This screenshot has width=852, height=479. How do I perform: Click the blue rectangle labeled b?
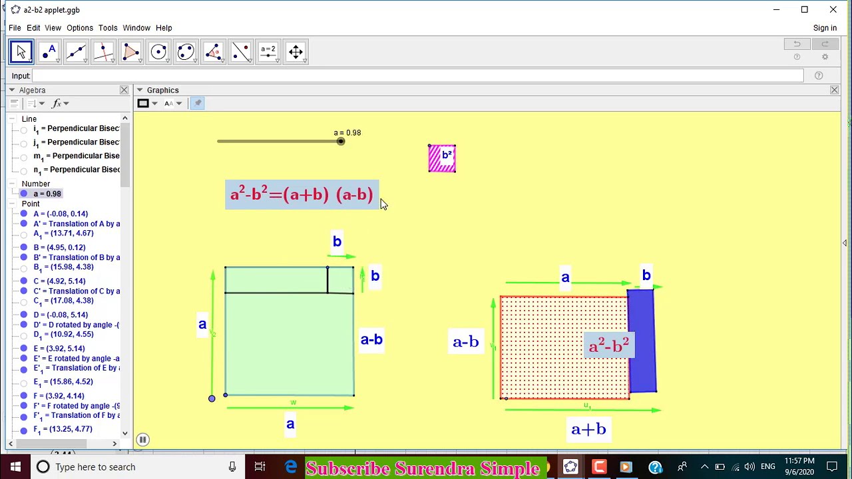[642, 341]
